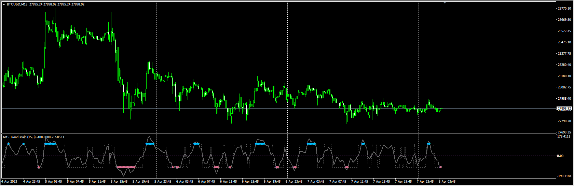
Task: Click the first long blue signal bar in indicator
Action: (50, 144)
